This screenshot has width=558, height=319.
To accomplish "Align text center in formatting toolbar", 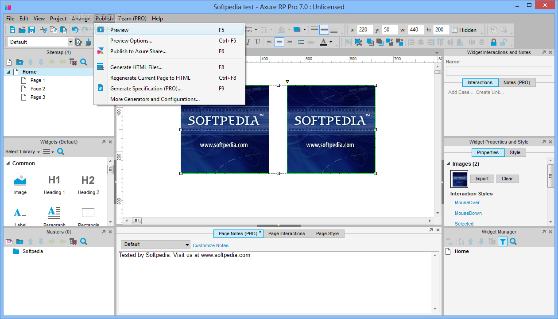I will pyautogui.click(x=279, y=42).
